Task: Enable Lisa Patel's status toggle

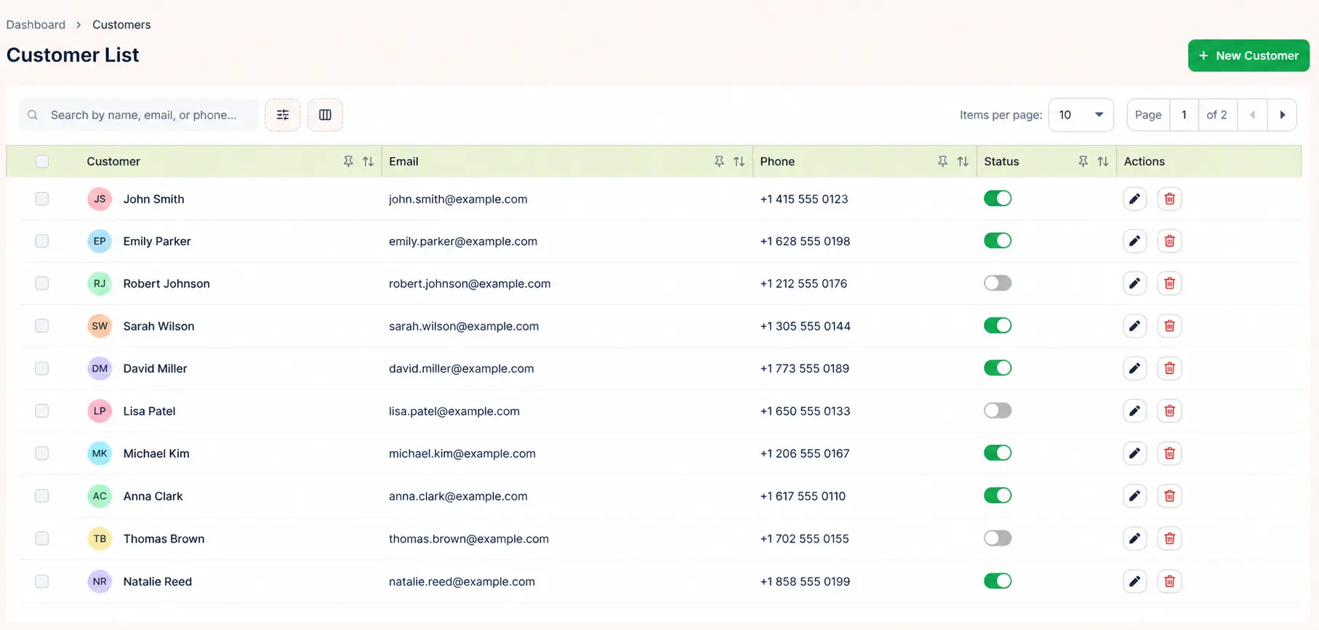Action: 998,411
